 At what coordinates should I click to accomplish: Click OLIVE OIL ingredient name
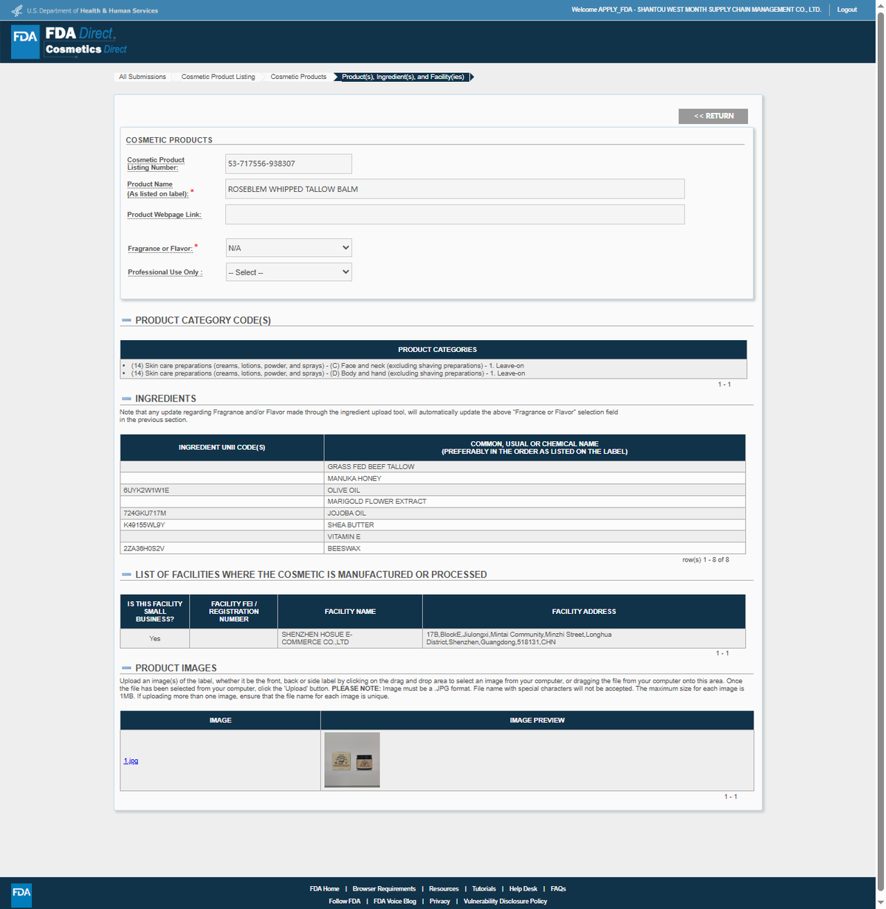(344, 490)
